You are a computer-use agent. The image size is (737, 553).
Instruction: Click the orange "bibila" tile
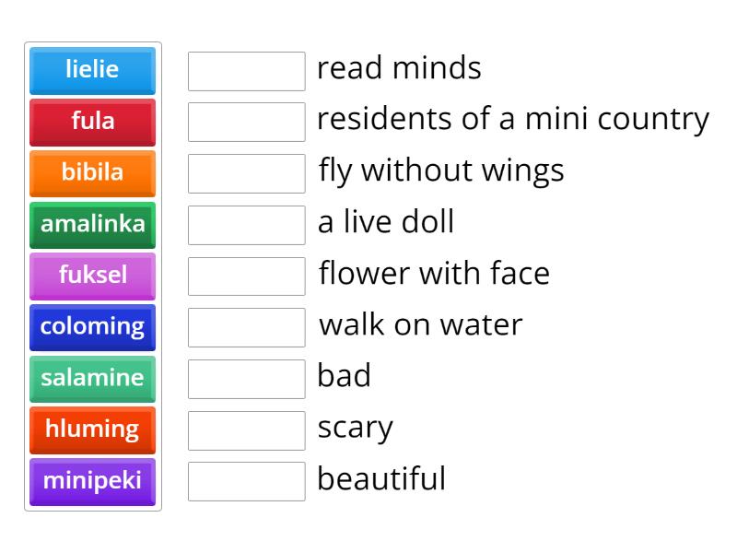[x=92, y=173]
